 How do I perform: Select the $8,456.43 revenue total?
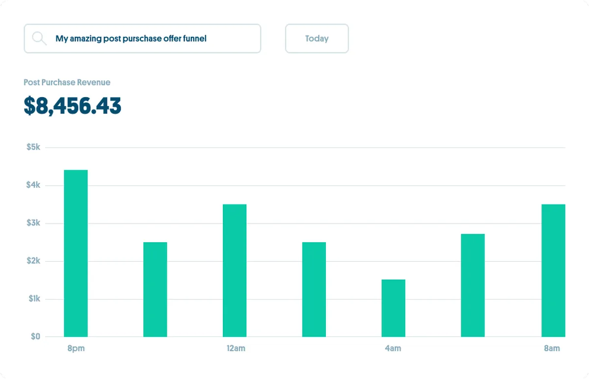coord(73,106)
